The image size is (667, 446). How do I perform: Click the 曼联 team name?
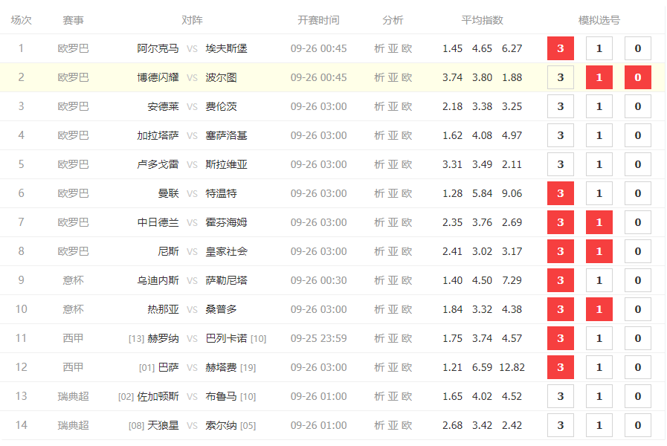[168, 193]
